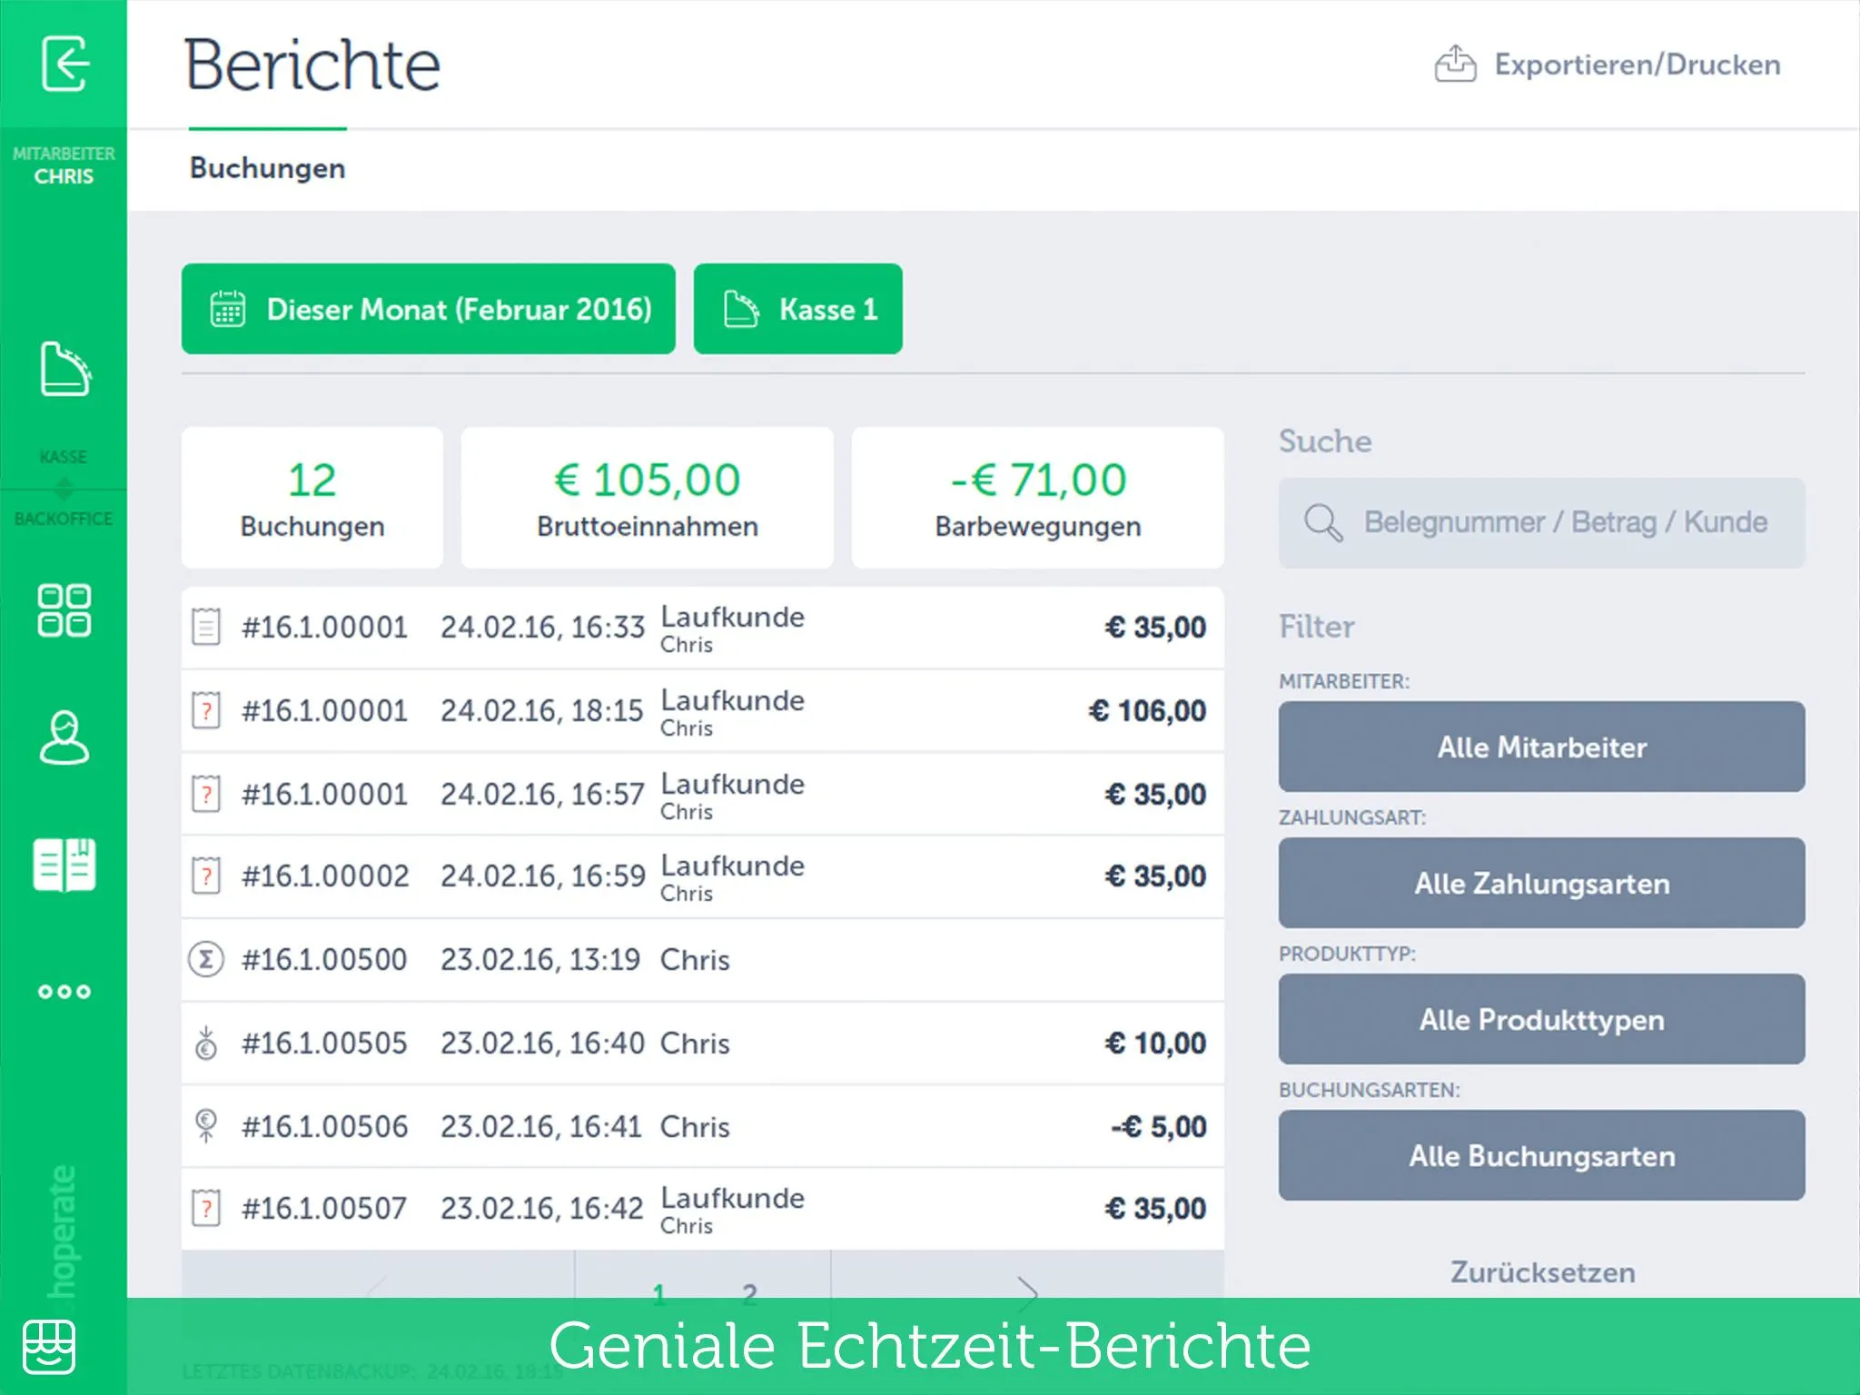Click the hoperate logo icon at bottom
This screenshot has width=1860, height=1395.
point(49,1347)
